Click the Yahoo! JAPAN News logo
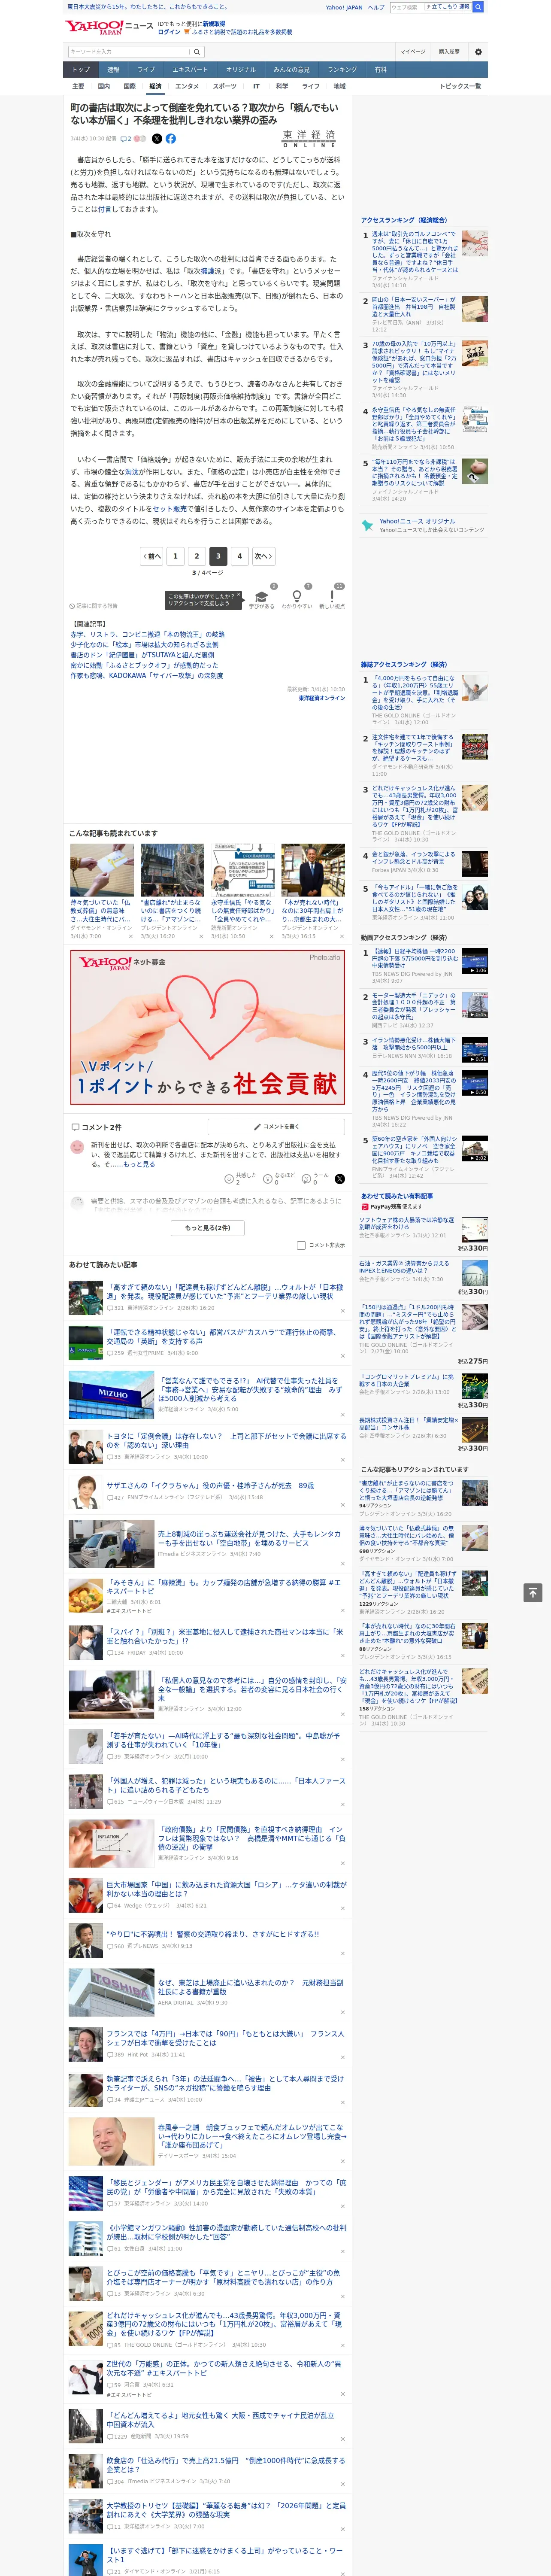This screenshot has height=2576, width=551. tap(109, 27)
